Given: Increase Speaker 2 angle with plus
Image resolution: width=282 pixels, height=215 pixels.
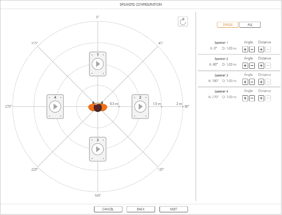Looking at the screenshot, I should pyautogui.click(x=245, y=66).
